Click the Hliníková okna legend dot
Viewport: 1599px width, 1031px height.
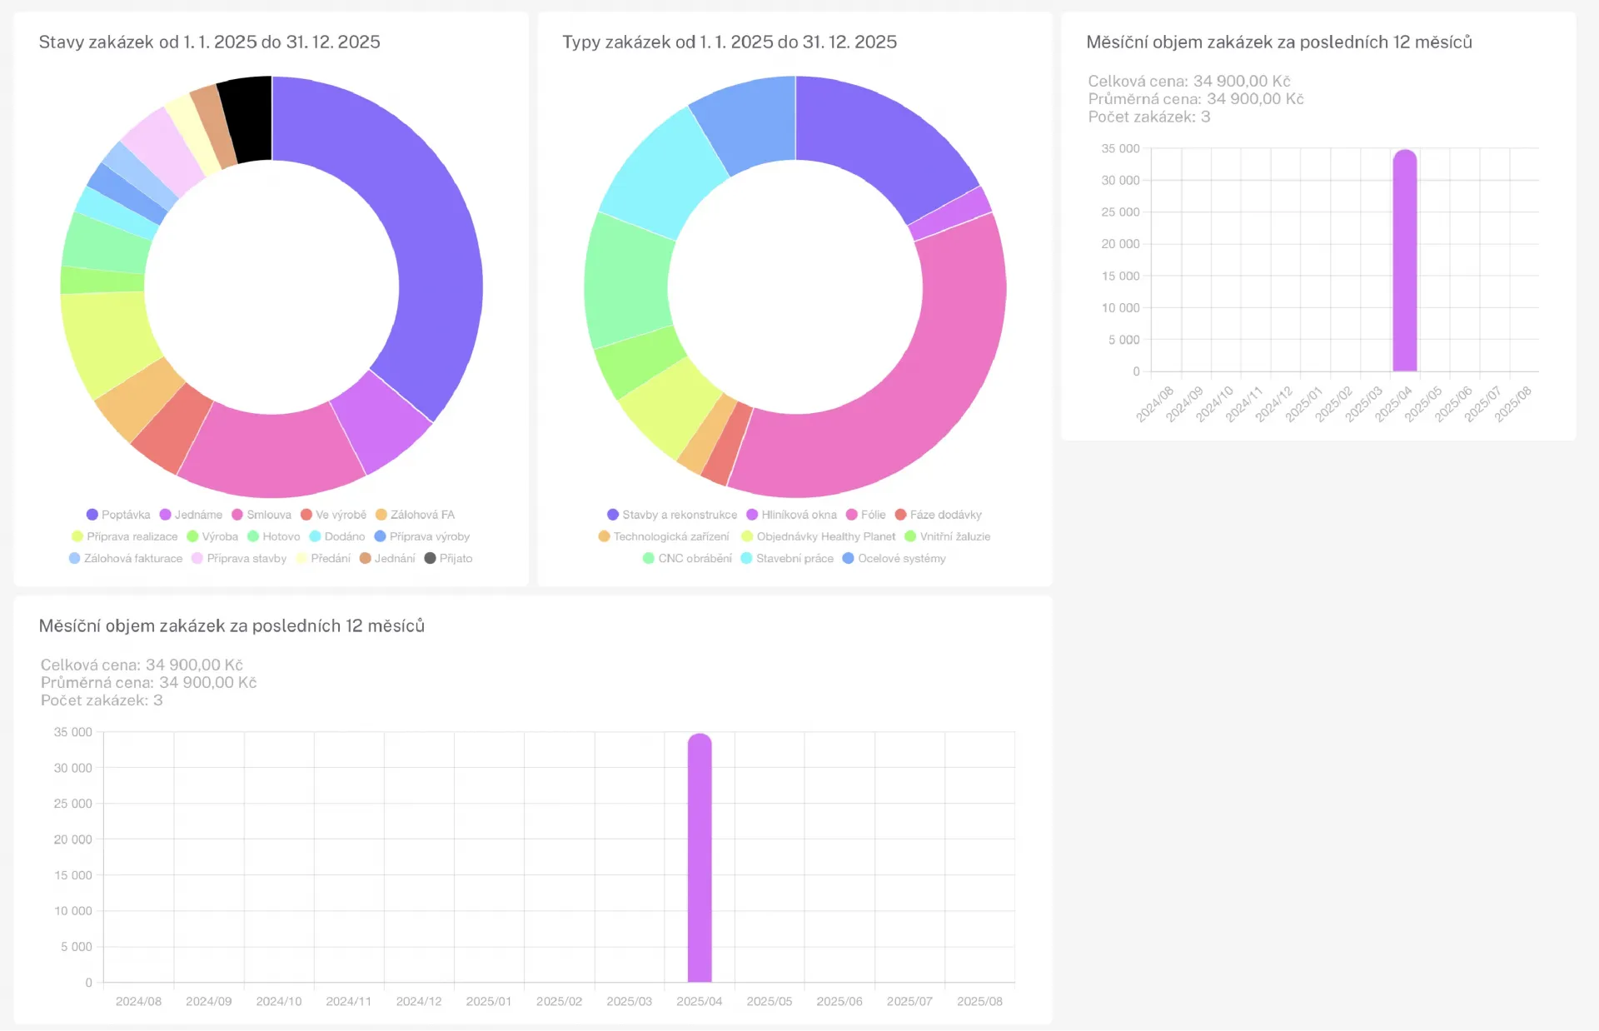752,515
